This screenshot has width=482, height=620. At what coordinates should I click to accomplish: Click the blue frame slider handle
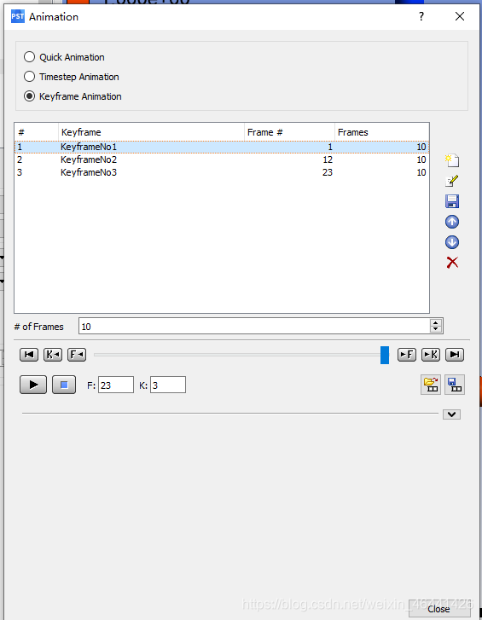point(385,355)
